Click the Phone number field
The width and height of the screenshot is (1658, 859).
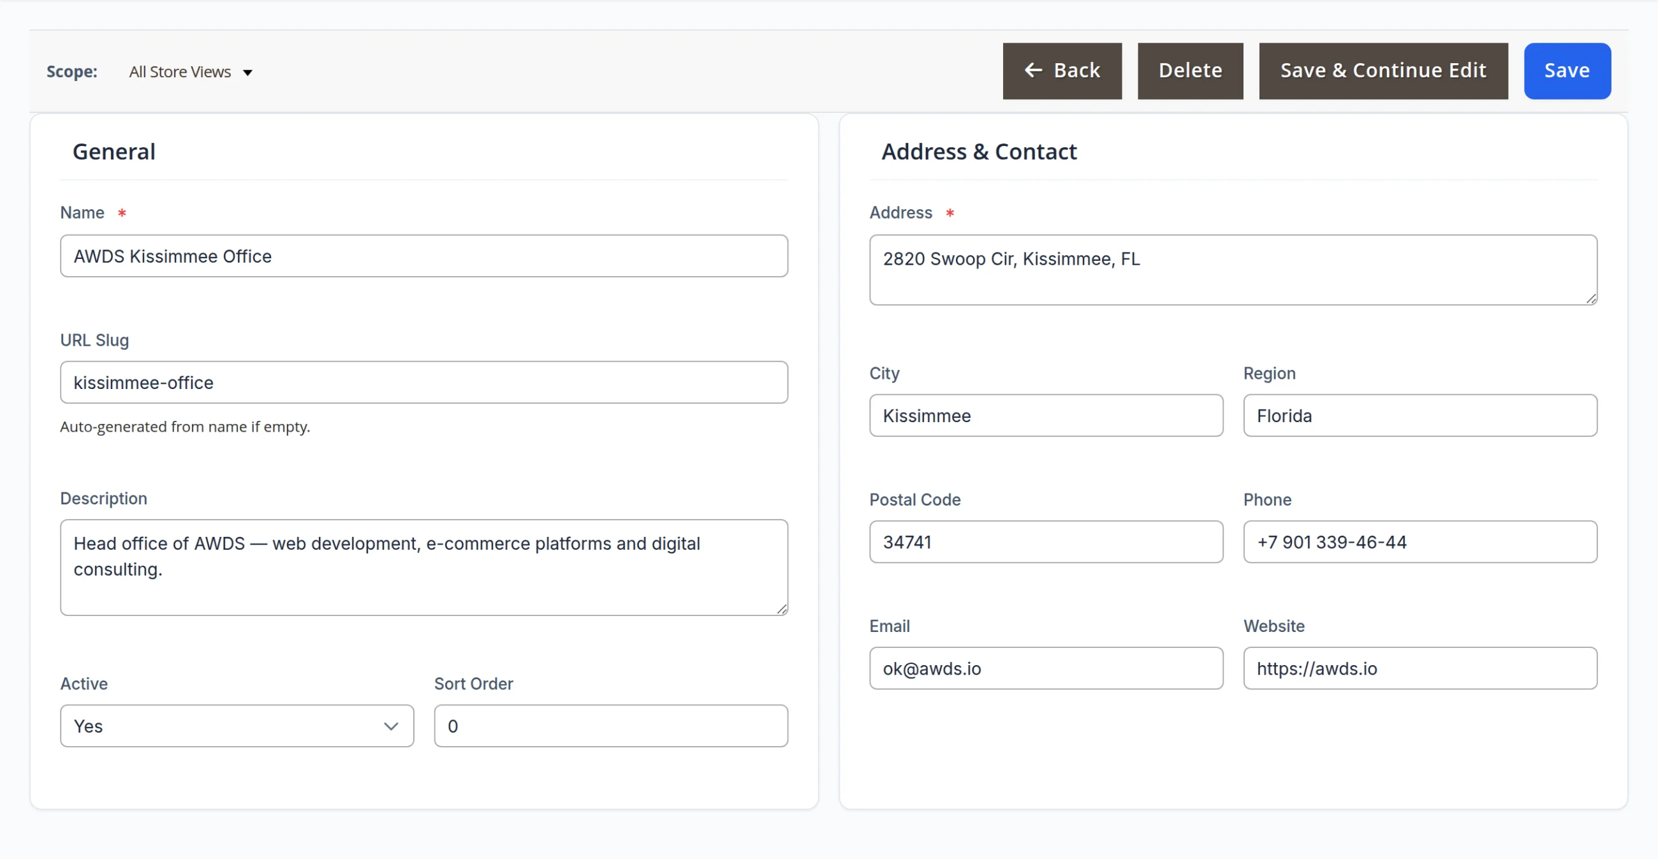[1420, 542]
